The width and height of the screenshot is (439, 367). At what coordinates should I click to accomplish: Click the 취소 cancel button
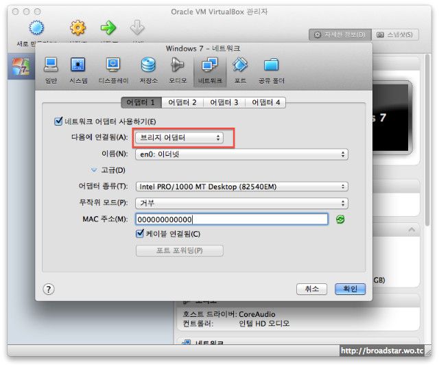pyautogui.click(x=311, y=289)
